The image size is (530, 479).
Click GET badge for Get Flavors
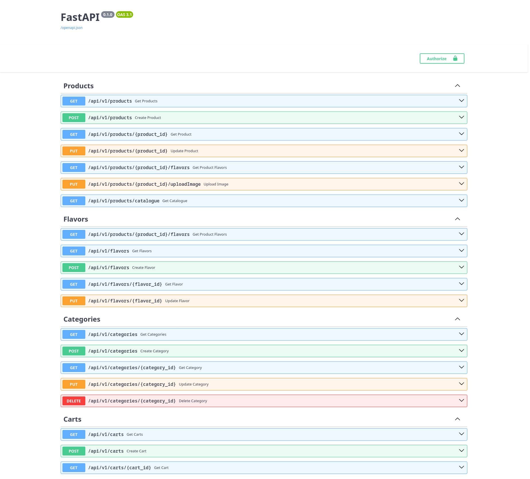pos(74,251)
